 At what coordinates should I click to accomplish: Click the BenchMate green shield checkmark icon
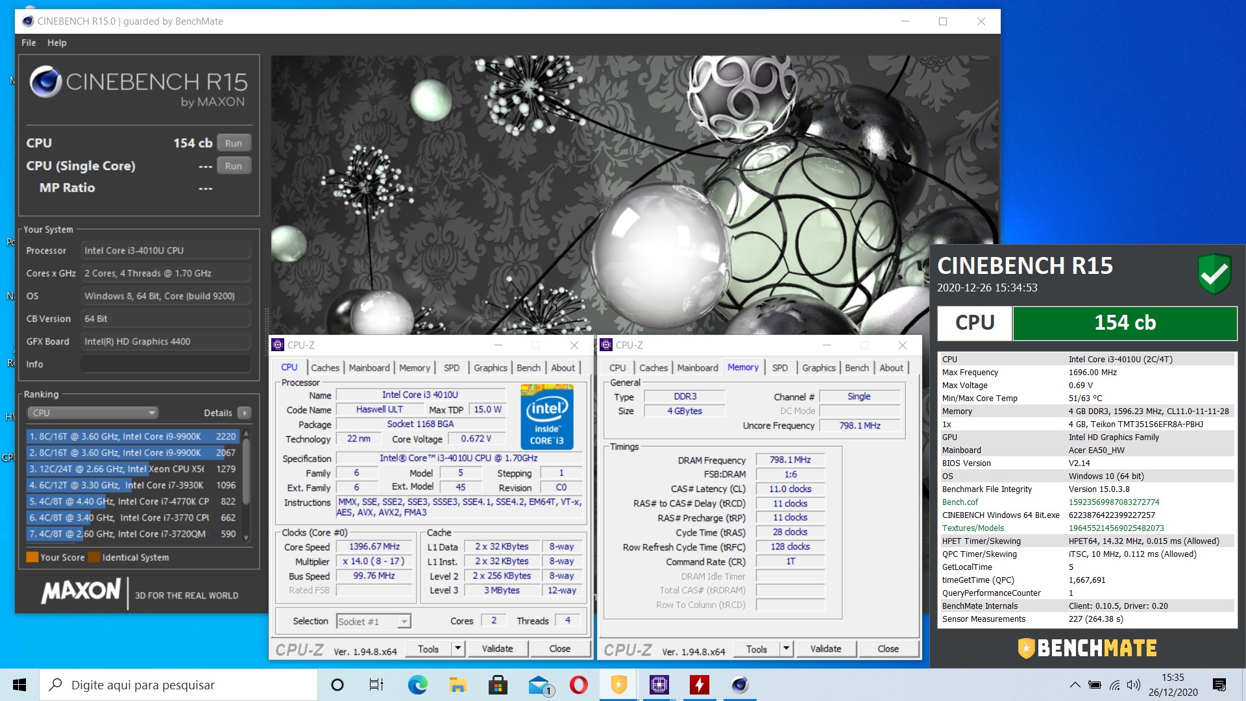point(1214,274)
